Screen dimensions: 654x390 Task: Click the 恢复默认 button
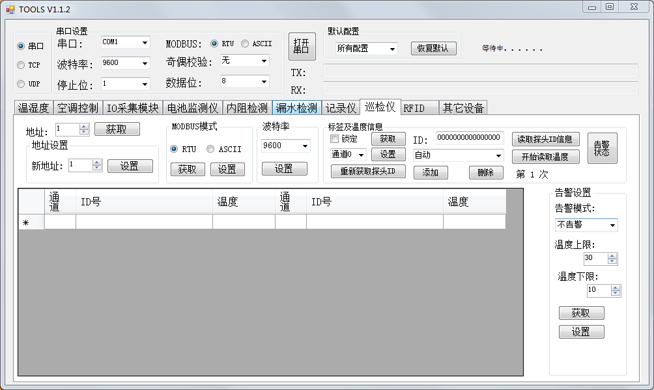(x=433, y=49)
